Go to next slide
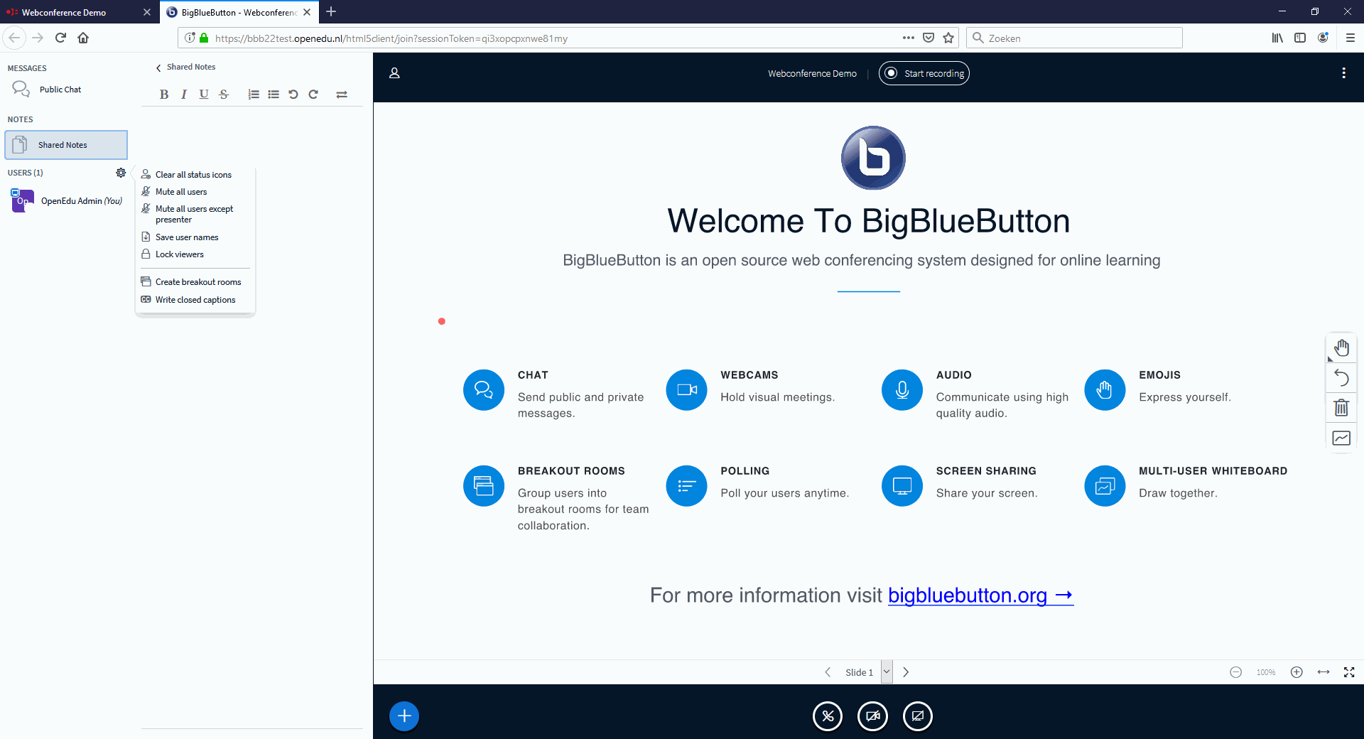The width and height of the screenshot is (1364, 739). 906,672
